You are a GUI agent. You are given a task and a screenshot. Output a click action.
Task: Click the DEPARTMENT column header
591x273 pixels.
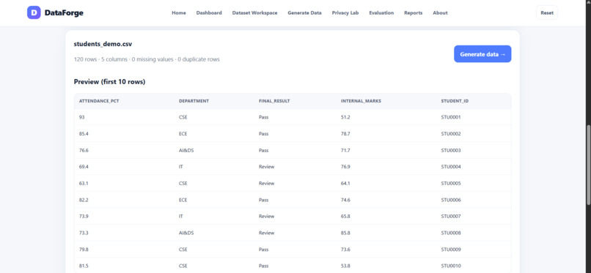pyautogui.click(x=194, y=101)
